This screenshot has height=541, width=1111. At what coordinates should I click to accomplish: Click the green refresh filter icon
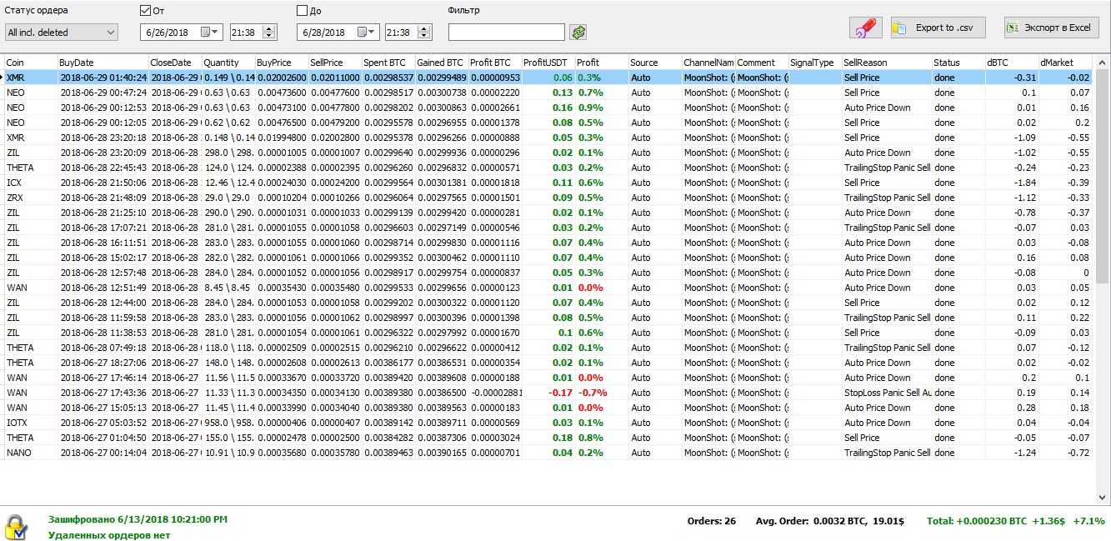point(578,32)
